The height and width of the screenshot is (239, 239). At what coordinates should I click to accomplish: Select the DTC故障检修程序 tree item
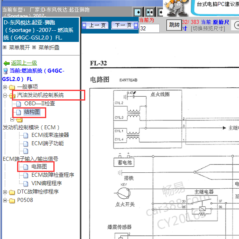tap(38, 192)
